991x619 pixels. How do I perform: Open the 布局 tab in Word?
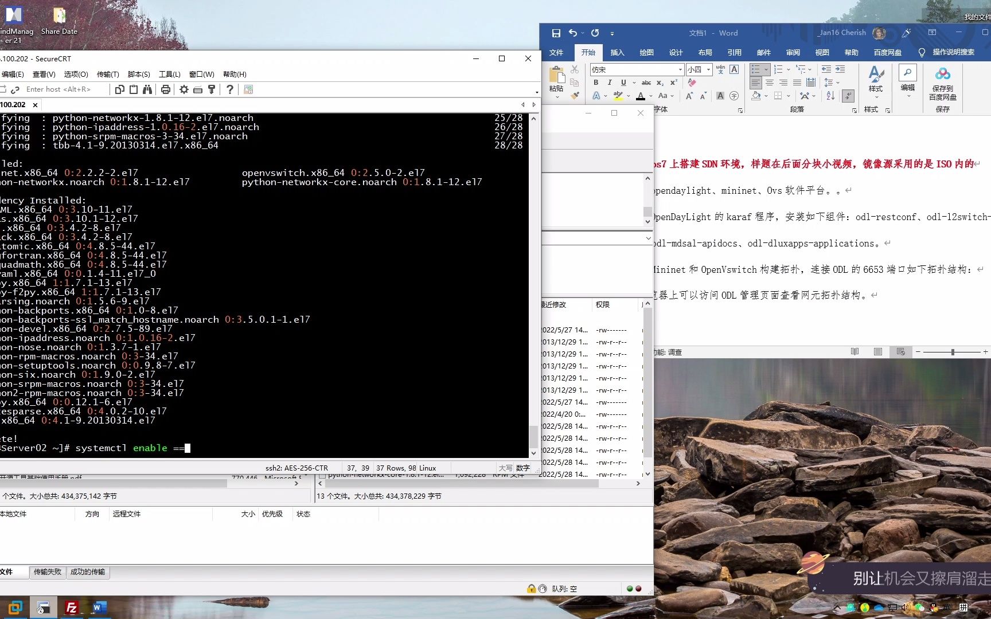point(705,52)
